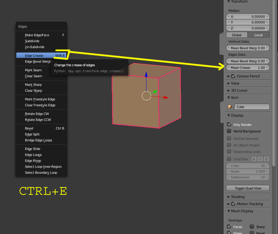278x234 pixels.
Task: Enable the Relationship Lines checkbox
Action: point(229,151)
